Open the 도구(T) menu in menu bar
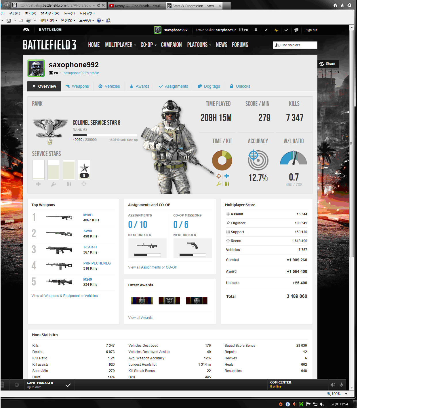Image resolution: width=442 pixels, height=414 pixels. [x=69, y=13]
